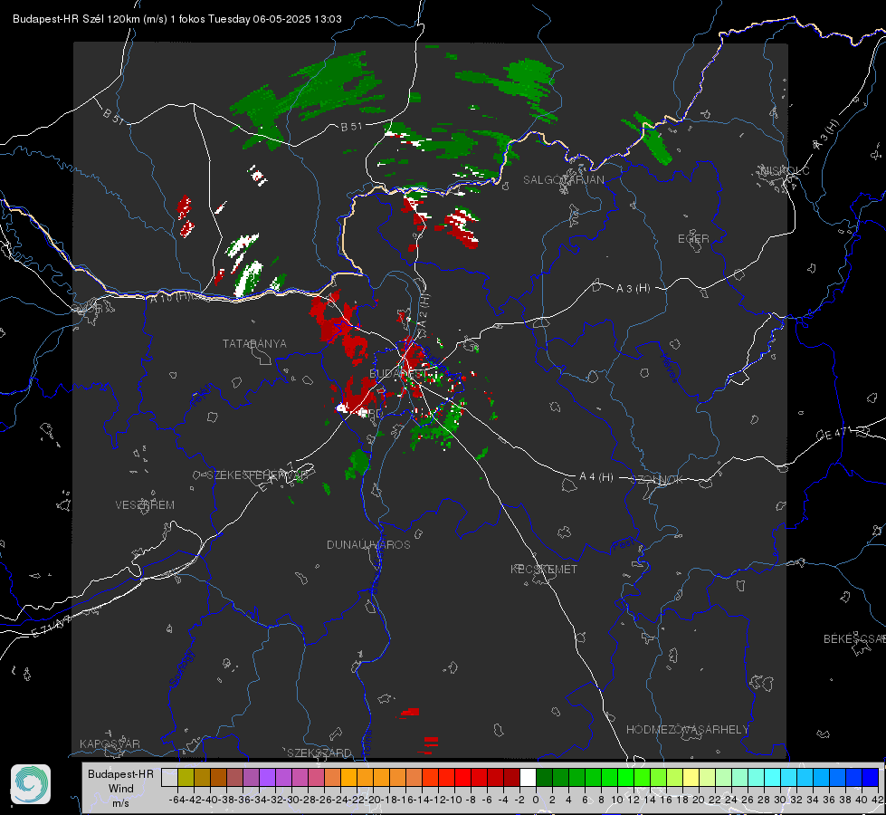Click the SZÉKESFEHÉRVÁR city label
Image resolution: width=886 pixels, height=815 pixels.
(x=258, y=475)
